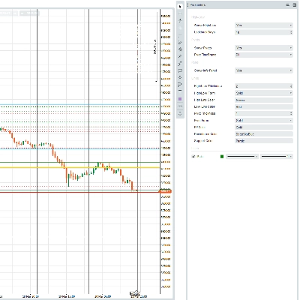Select the text callout comment tool
Image resolution: width=300 pixels, height=300 pixels.
(x=180, y=70)
